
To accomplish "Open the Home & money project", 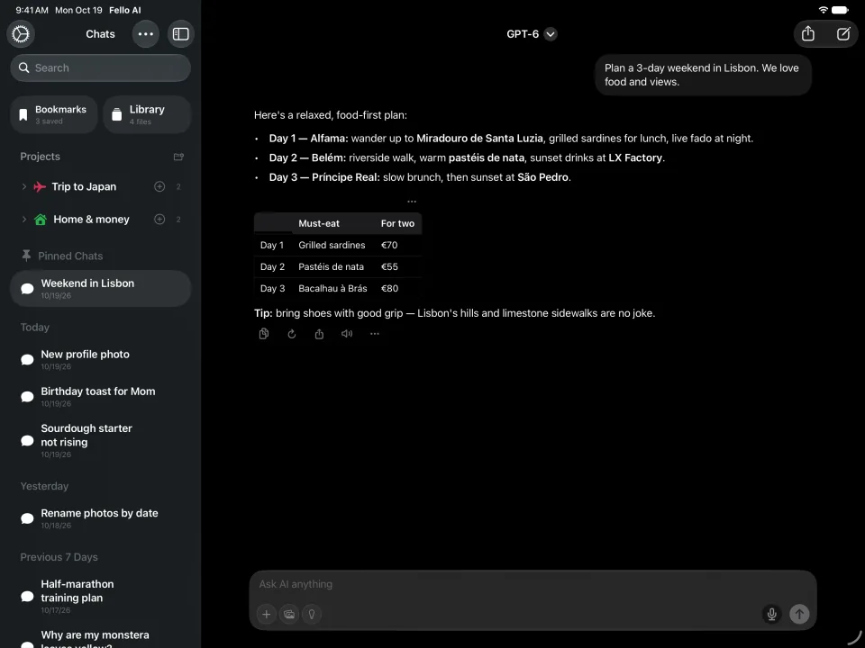I will tap(91, 220).
